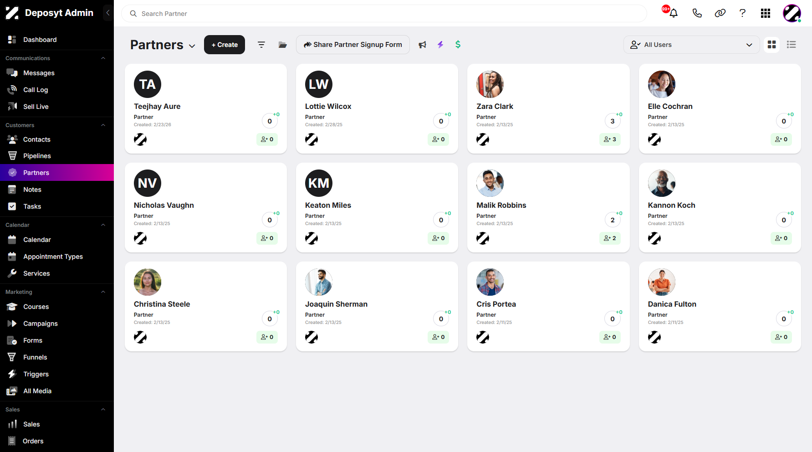
Task: Click Christina Steele's profile photo
Action: point(148,282)
